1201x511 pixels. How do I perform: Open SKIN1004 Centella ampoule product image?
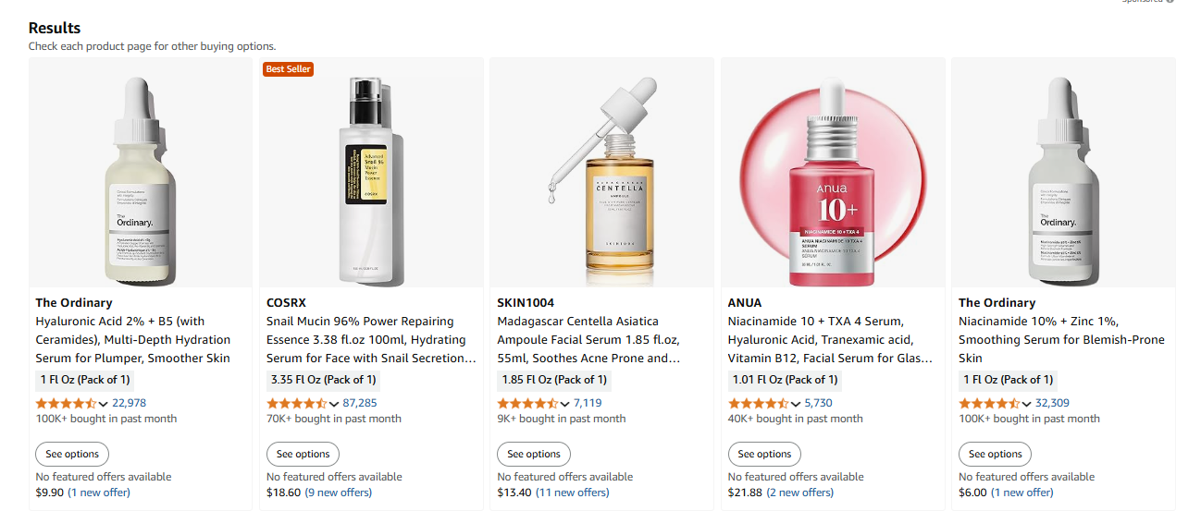pyautogui.click(x=601, y=173)
